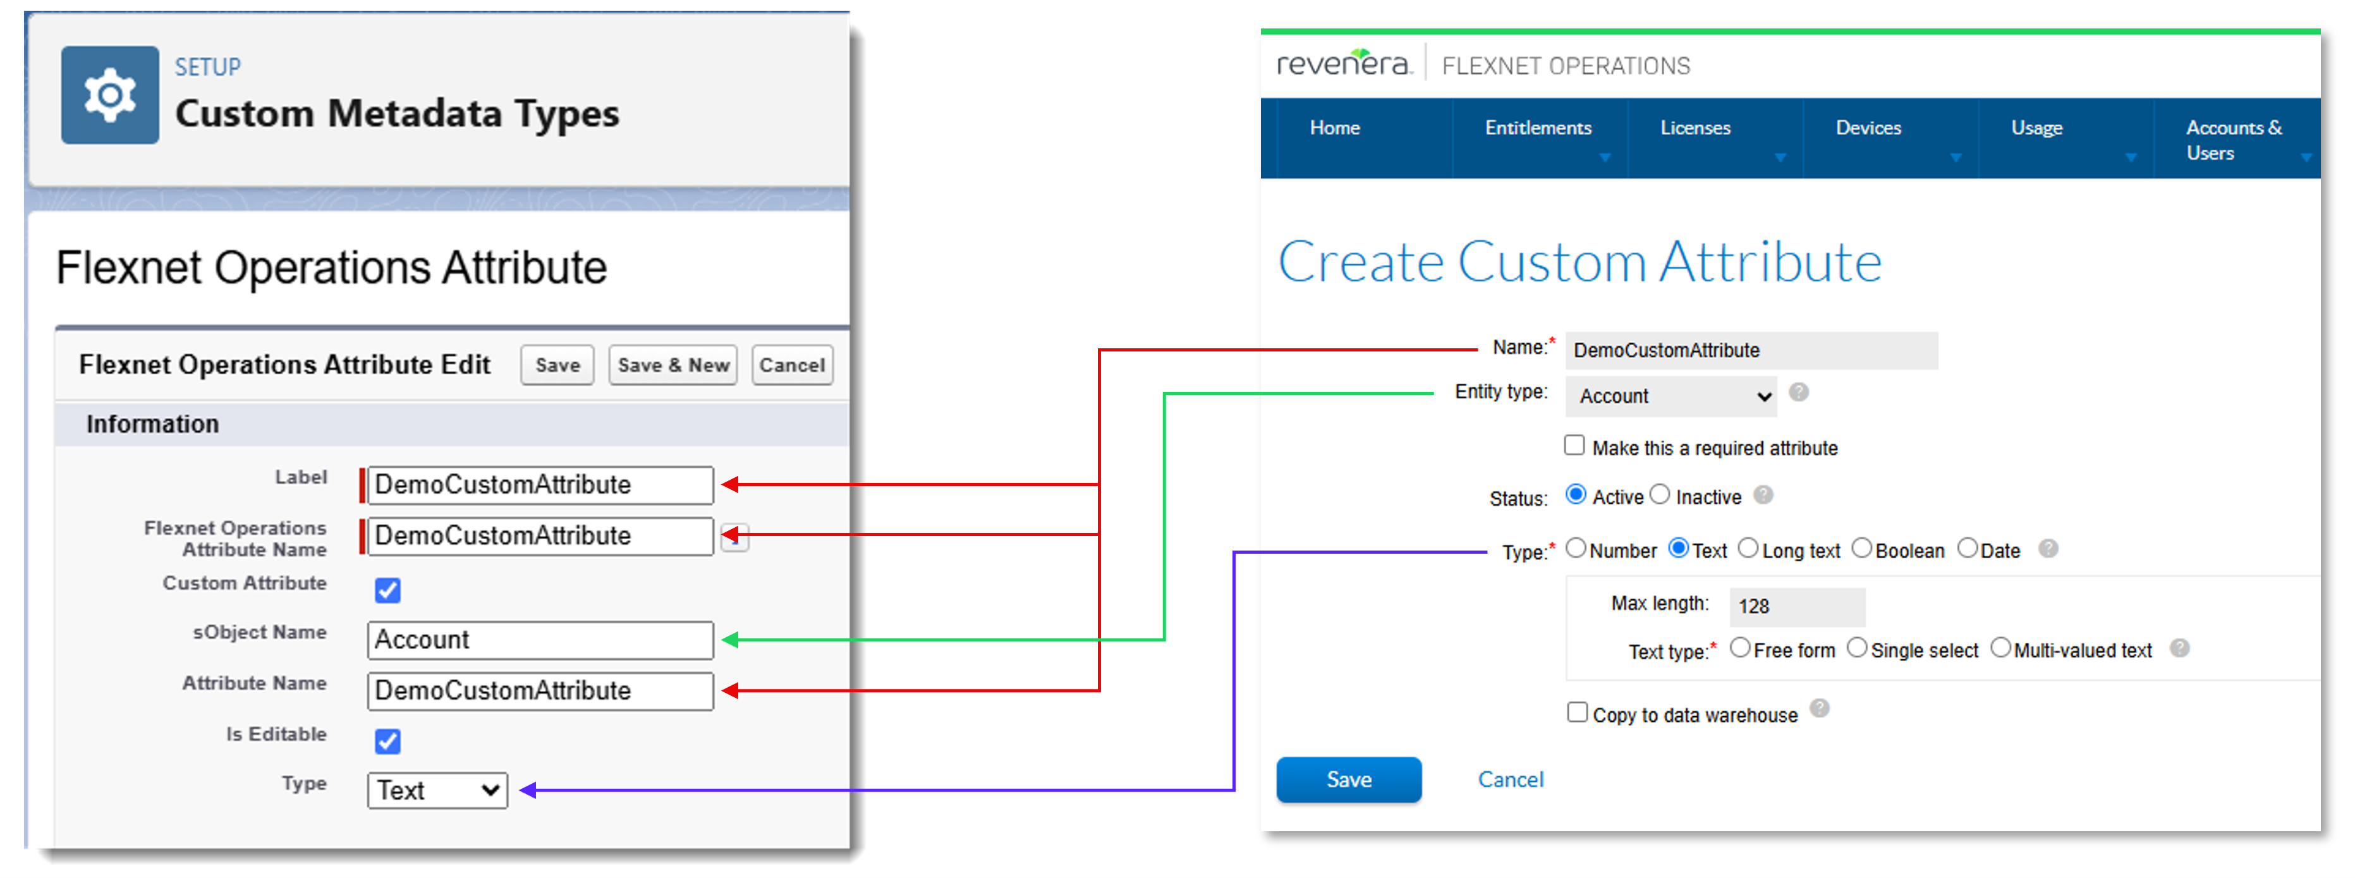Open the Type dropdown in Salesforce
This screenshot has width=2355, height=878.
coord(437,790)
